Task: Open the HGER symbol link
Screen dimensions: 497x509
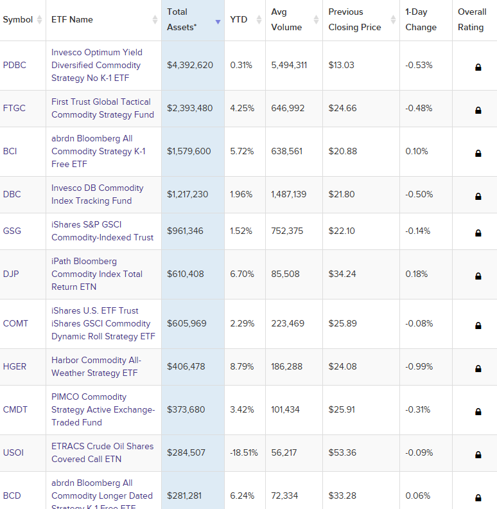Action: click(15, 366)
